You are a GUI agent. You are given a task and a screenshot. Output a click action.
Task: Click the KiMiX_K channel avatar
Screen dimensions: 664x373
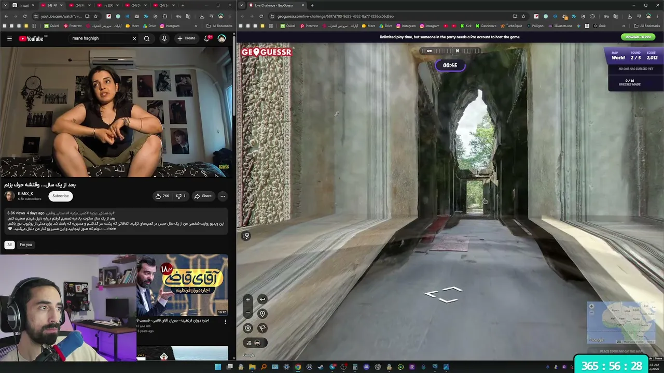coord(9,196)
